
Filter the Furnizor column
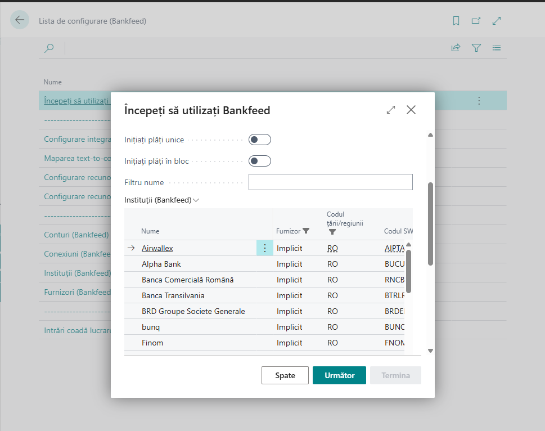click(306, 231)
